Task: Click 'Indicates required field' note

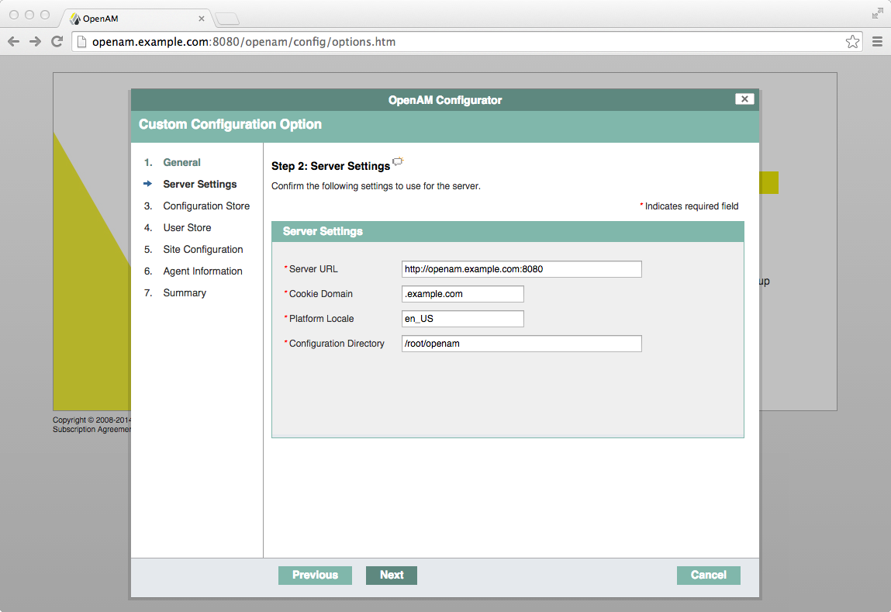Action: point(692,206)
